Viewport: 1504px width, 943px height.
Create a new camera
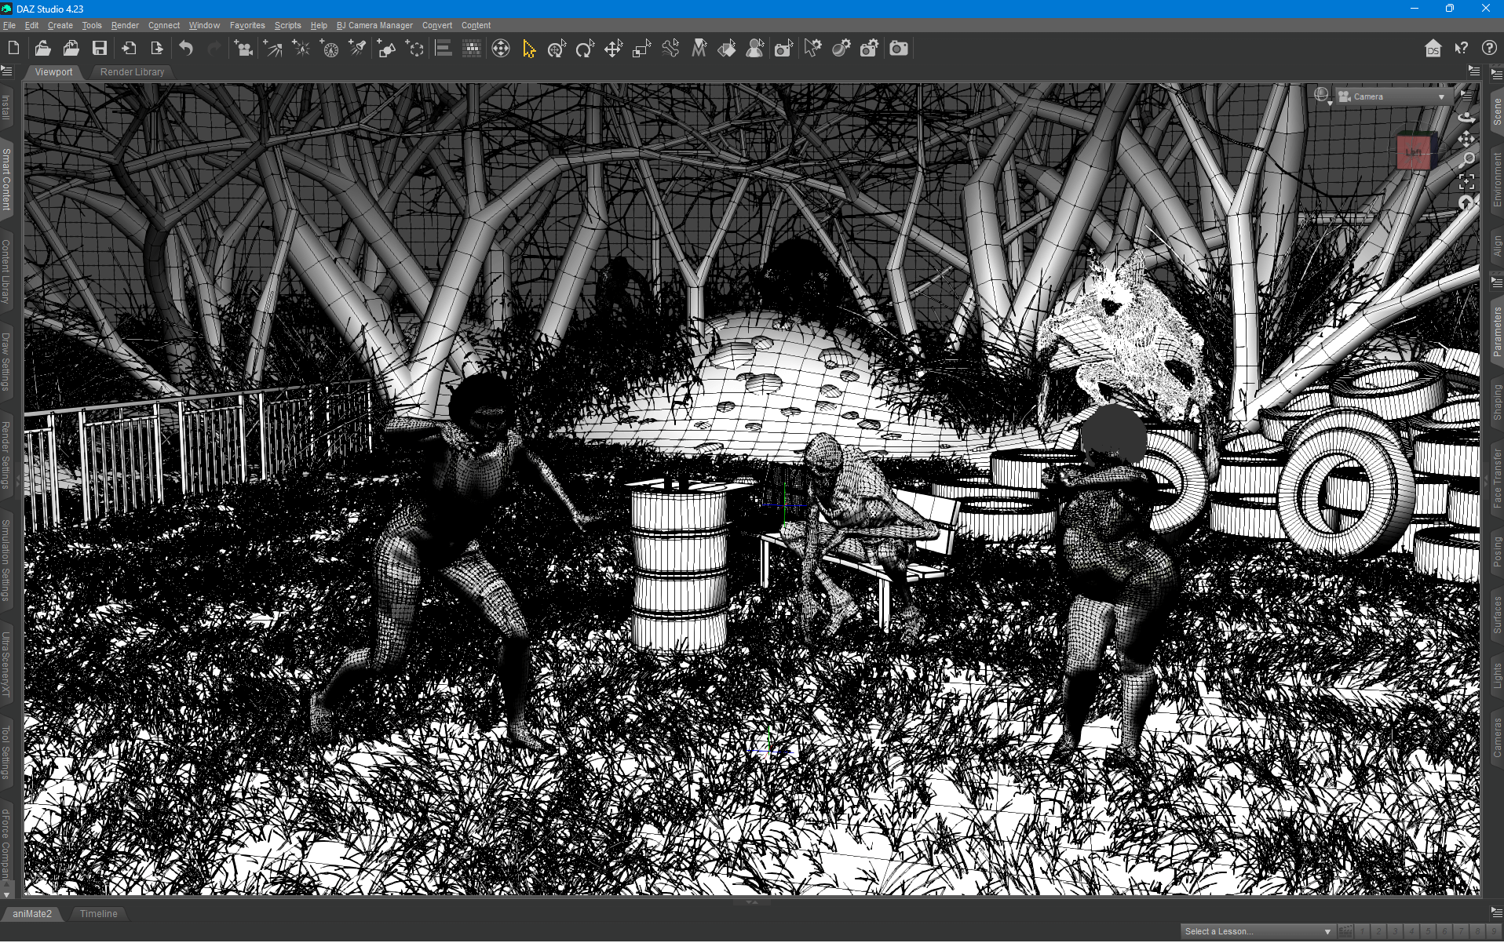point(243,49)
